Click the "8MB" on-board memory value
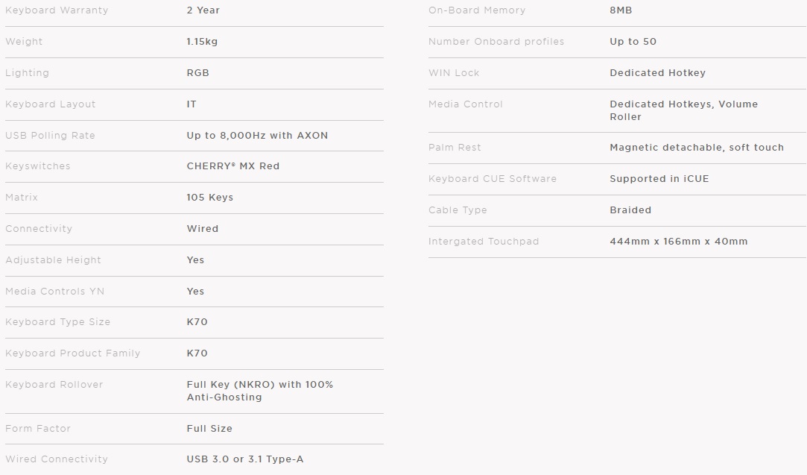807x475 pixels. [x=621, y=10]
